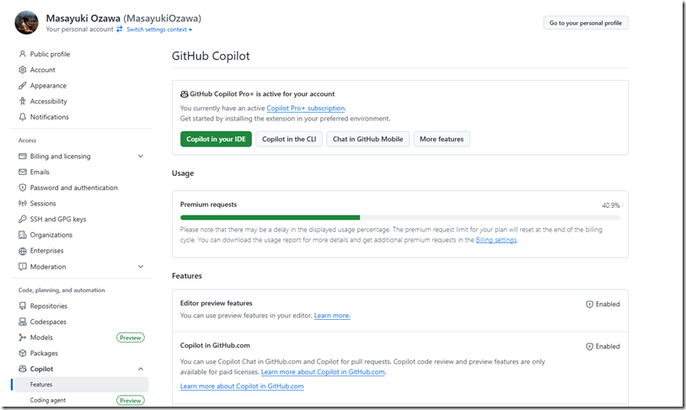Screen dimensions: 686x410
Task: Click Copilot in the CLI button
Action: click(289, 139)
